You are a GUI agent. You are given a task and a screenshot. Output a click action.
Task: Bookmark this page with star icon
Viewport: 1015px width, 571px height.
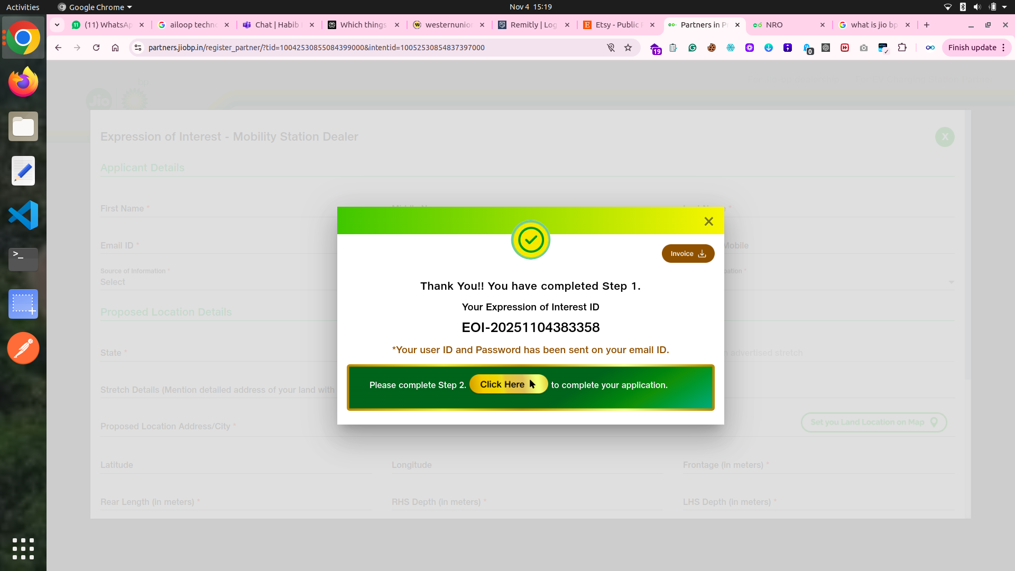[628, 48]
